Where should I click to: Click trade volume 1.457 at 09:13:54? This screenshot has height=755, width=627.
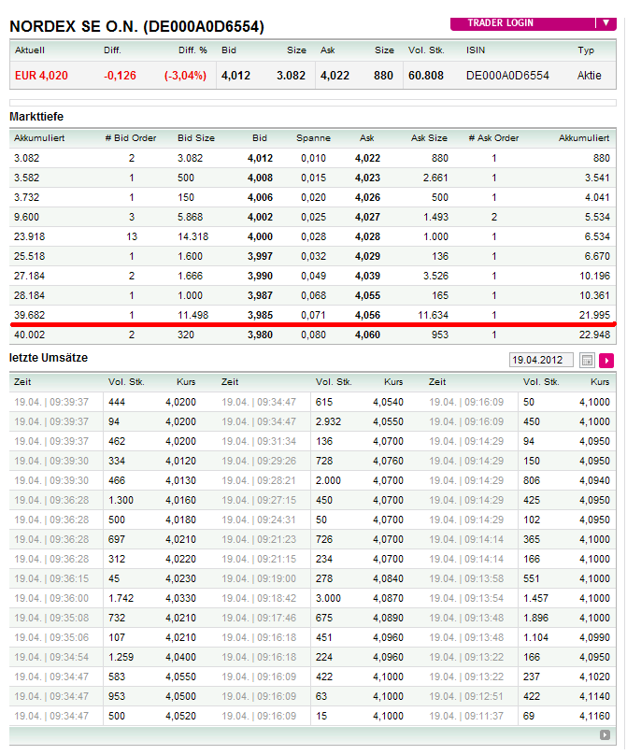[x=536, y=599]
